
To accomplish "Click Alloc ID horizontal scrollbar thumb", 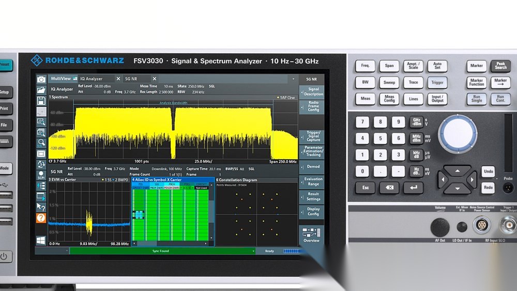I will [147, 243].
